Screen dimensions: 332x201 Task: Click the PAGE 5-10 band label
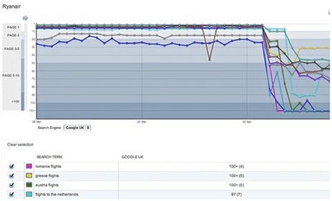point(10,75)
